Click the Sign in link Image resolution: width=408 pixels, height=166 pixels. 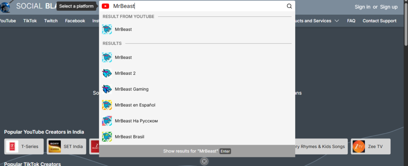(362, 7)
